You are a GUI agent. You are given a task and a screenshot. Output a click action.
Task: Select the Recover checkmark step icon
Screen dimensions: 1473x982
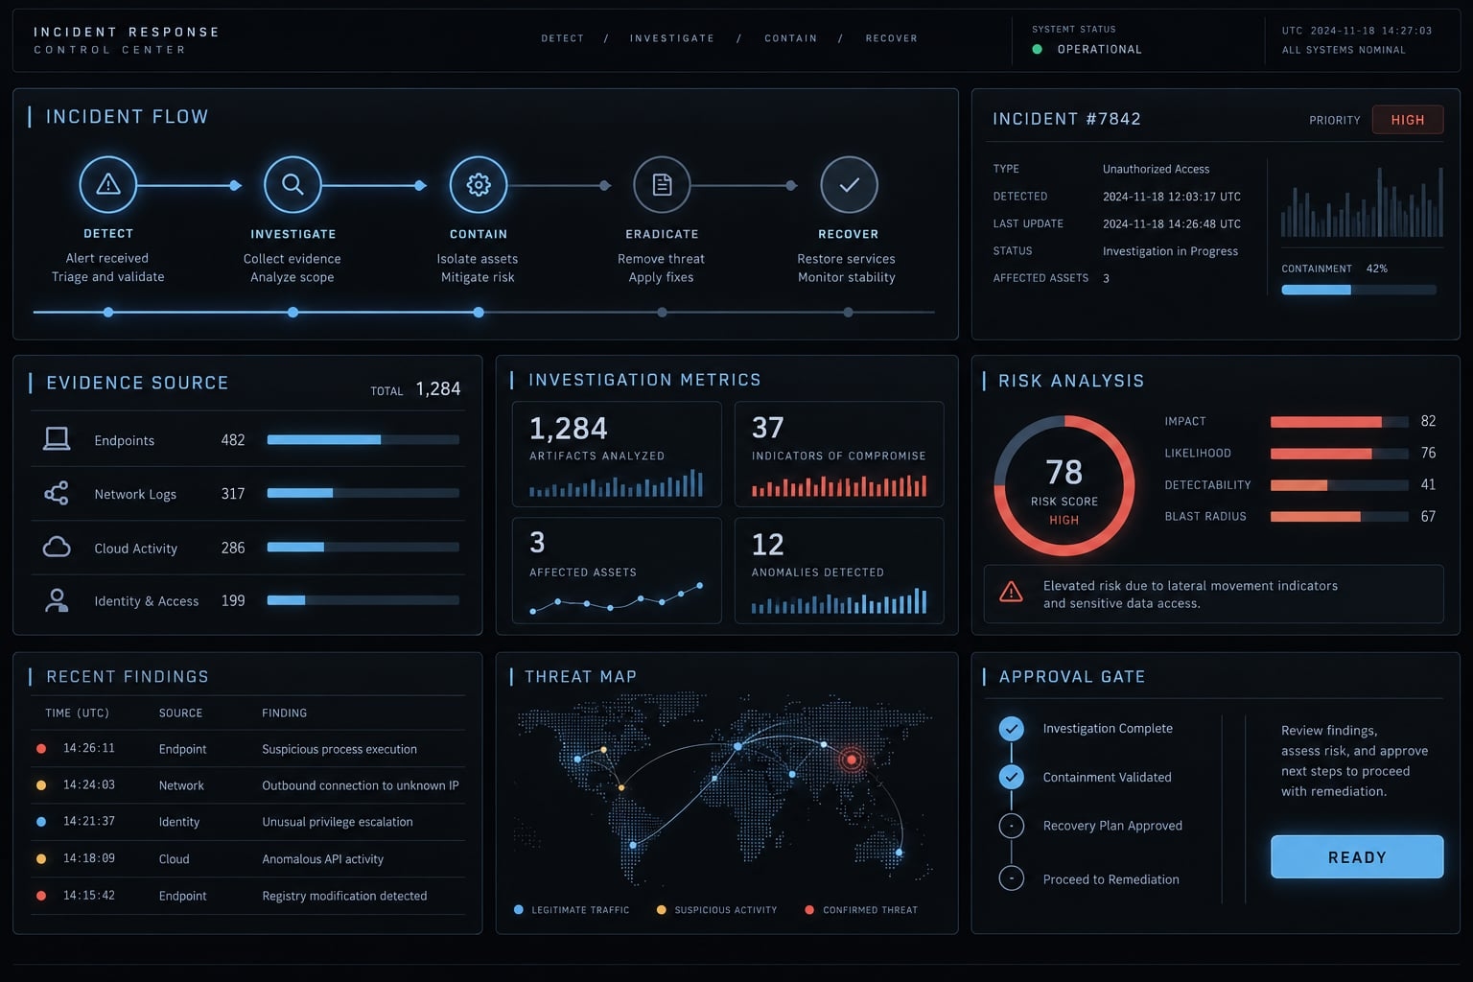849,184
